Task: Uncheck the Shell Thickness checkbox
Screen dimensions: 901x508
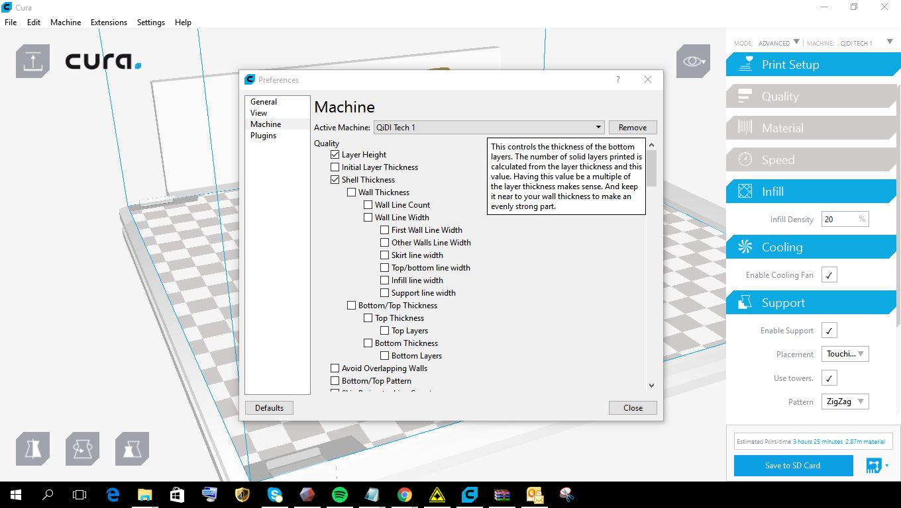Action: [x=335, y=180]
